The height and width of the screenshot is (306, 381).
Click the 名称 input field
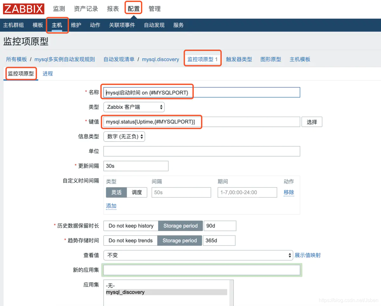(202, 92)
